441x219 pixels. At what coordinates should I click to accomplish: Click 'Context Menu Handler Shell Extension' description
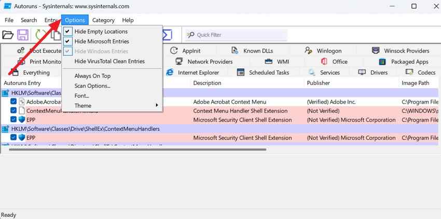click(240, 111)
